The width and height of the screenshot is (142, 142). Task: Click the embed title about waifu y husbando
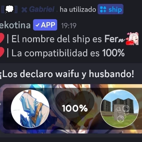67,74
